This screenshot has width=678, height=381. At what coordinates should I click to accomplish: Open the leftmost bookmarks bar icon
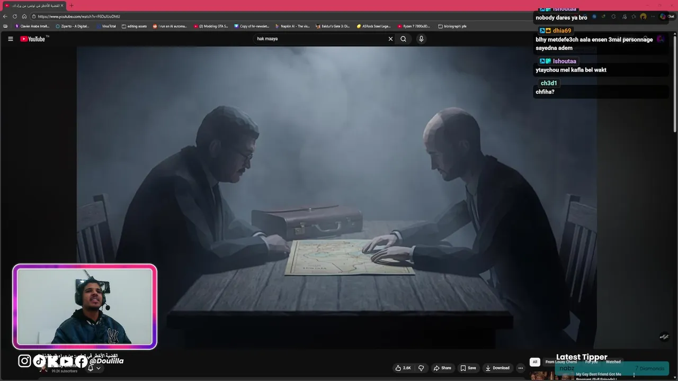point(5,26)
